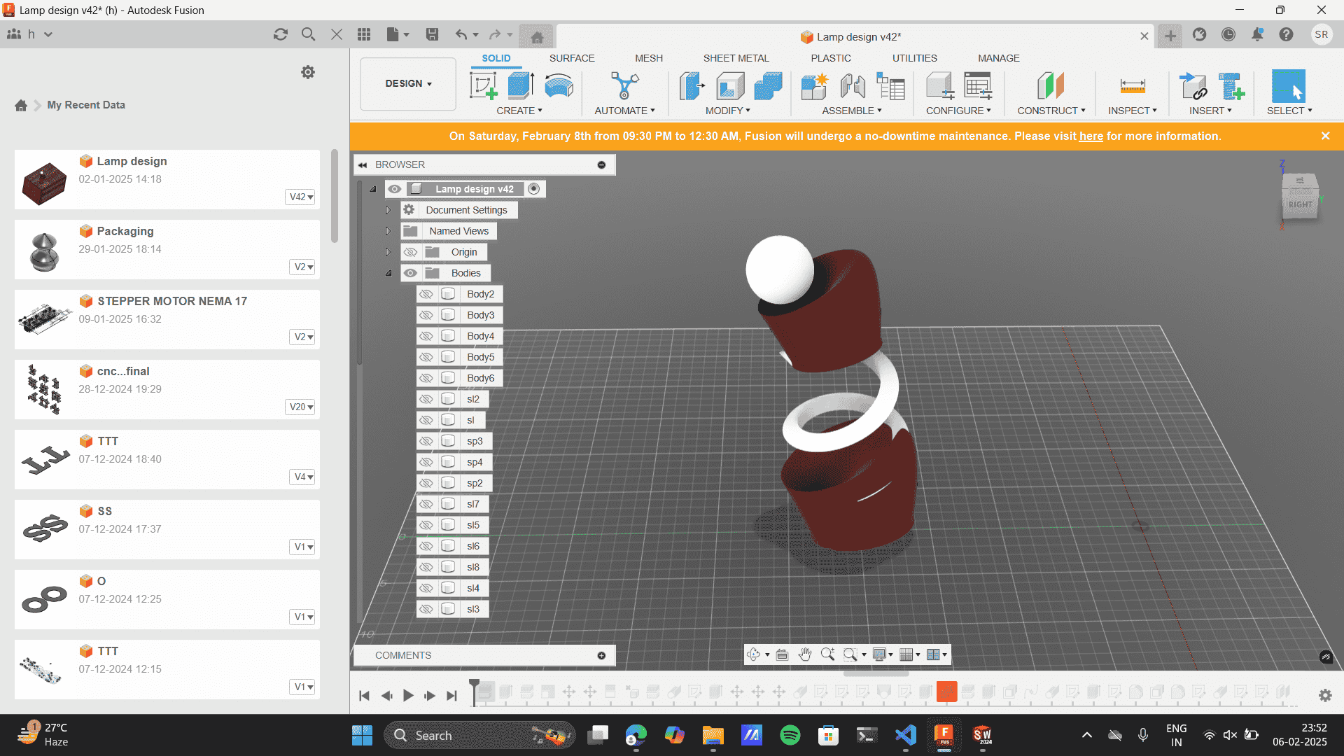Open the Create Form tool
Screen dimensions: 1344x756
click(x=559, y=86)
